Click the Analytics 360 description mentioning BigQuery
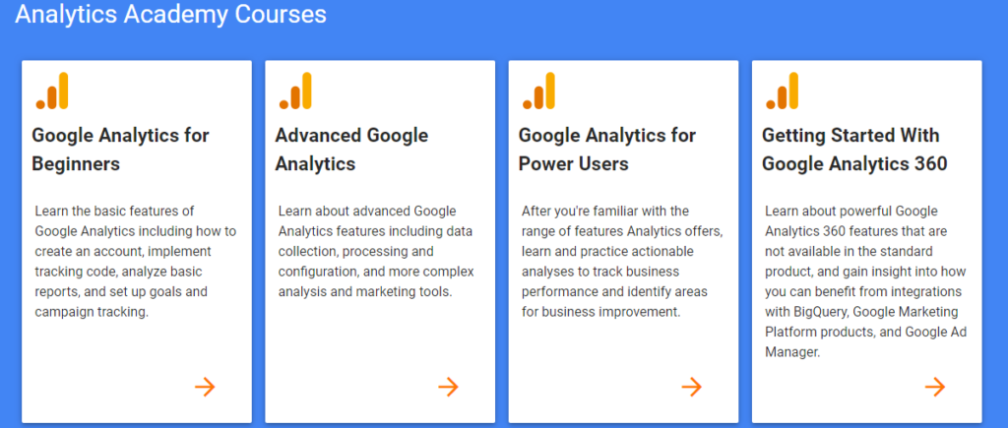 point(866,281)
